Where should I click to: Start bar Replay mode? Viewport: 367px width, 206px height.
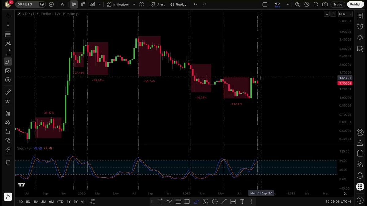[178, 5]
